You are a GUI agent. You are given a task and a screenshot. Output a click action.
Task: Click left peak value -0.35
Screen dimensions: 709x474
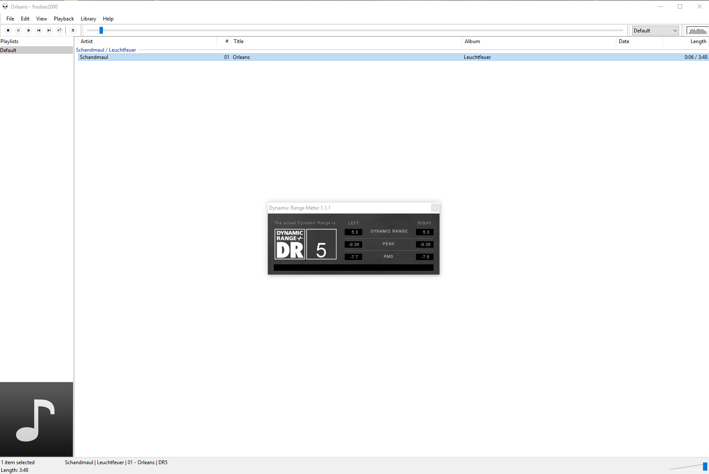click(354, 245)
